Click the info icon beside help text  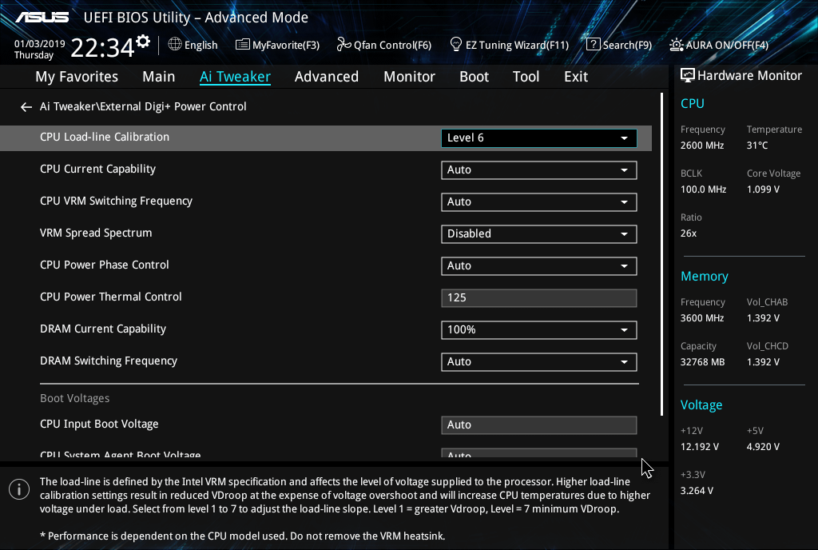(19, 489)
